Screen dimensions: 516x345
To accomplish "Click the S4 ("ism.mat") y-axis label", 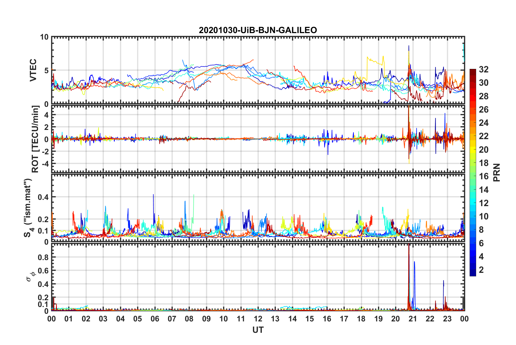I will click(x=28, y=208).
